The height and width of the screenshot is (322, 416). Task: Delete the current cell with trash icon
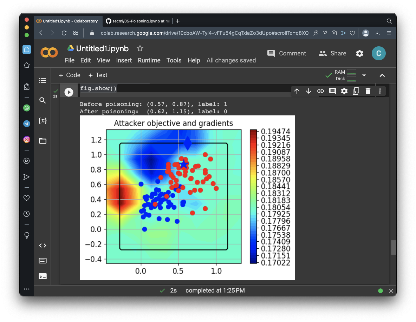pos(368,91)
